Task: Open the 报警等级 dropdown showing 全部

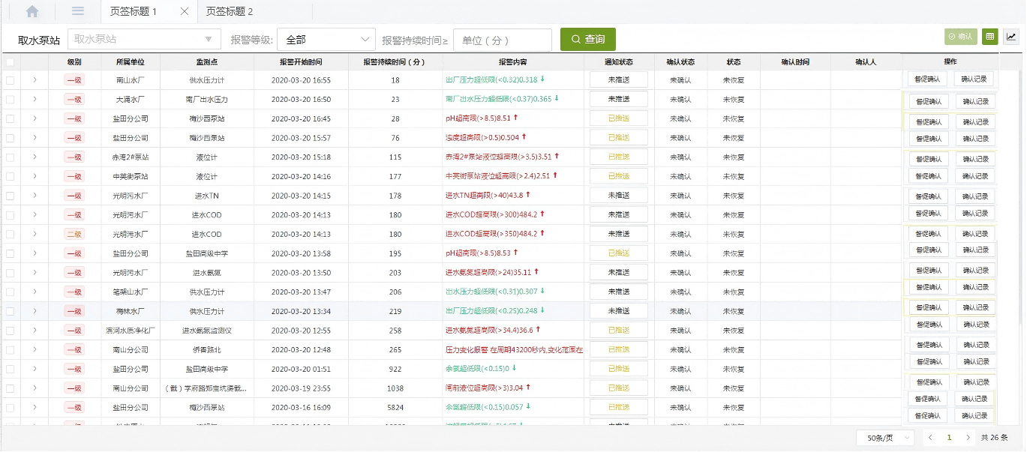Action: [x=326, y=39]
